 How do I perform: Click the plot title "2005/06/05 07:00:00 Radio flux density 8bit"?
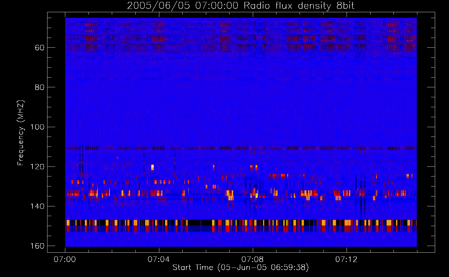coord(241,6)
